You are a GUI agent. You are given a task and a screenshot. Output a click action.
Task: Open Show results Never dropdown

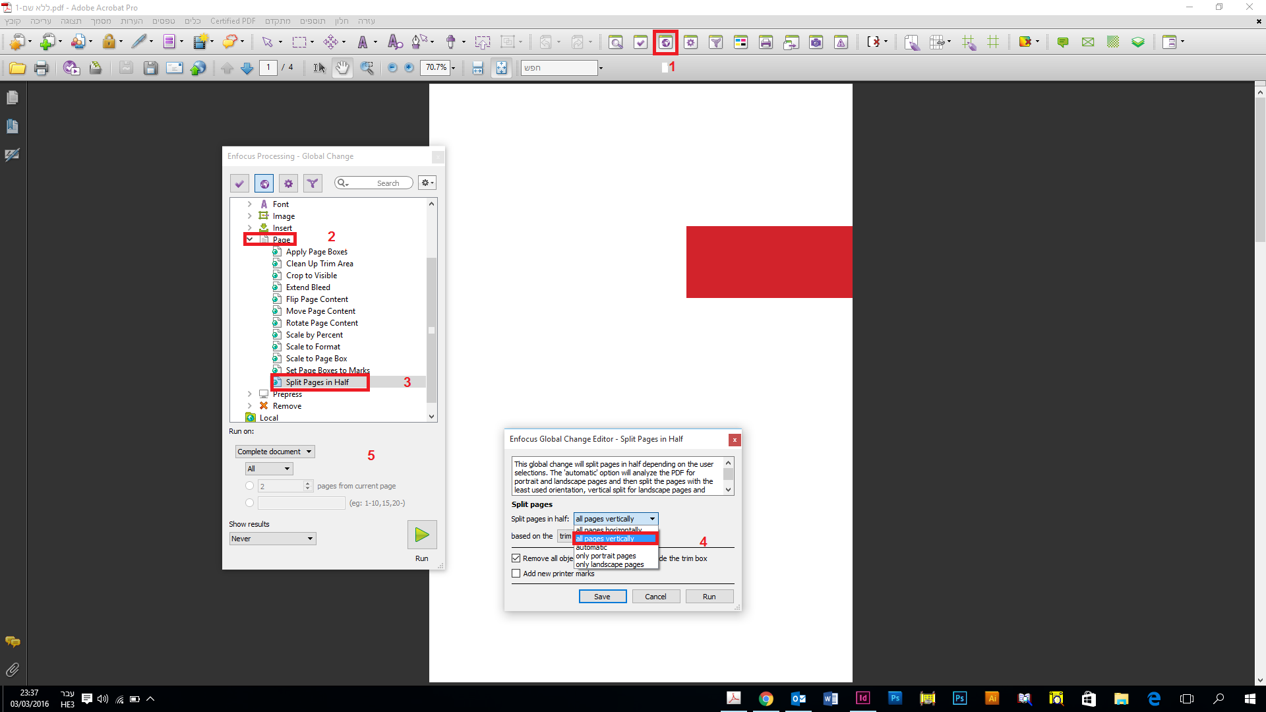pos(272,539)
